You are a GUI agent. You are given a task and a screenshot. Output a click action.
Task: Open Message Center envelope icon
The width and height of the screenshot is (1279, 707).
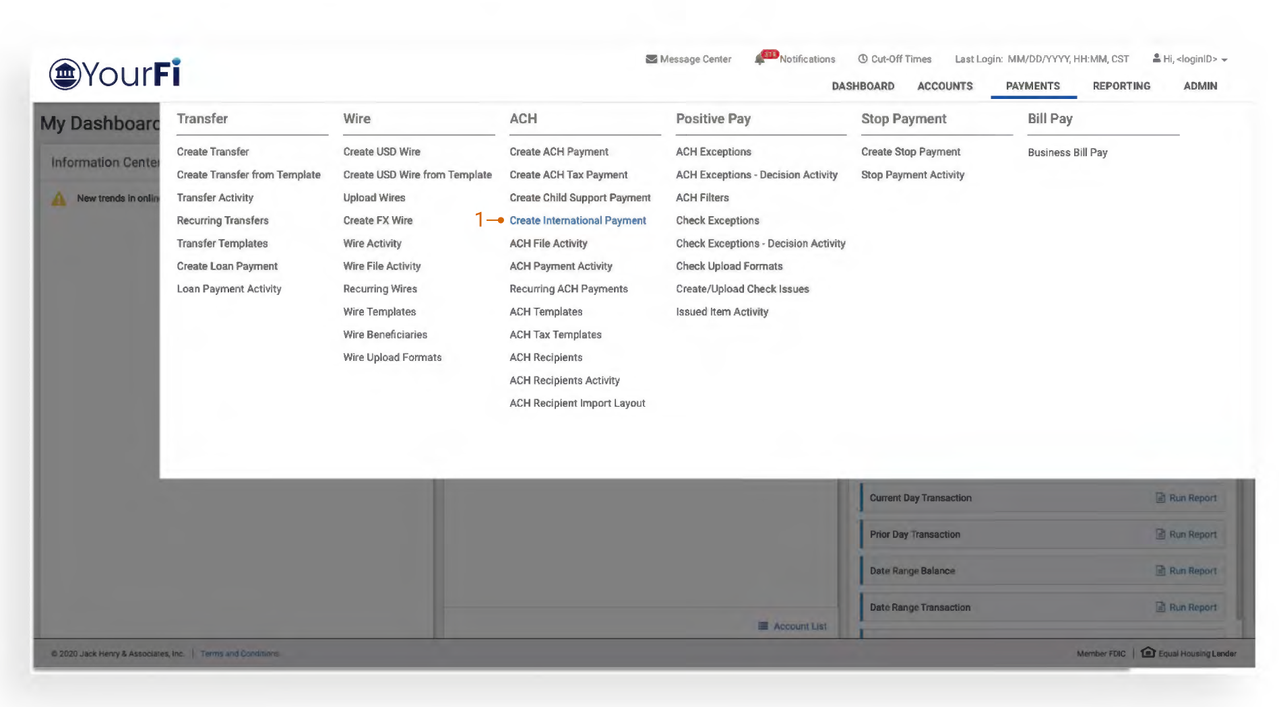(x=651, y=59)
